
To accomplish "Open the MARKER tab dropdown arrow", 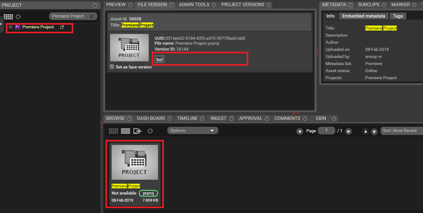I will point(414,5).
